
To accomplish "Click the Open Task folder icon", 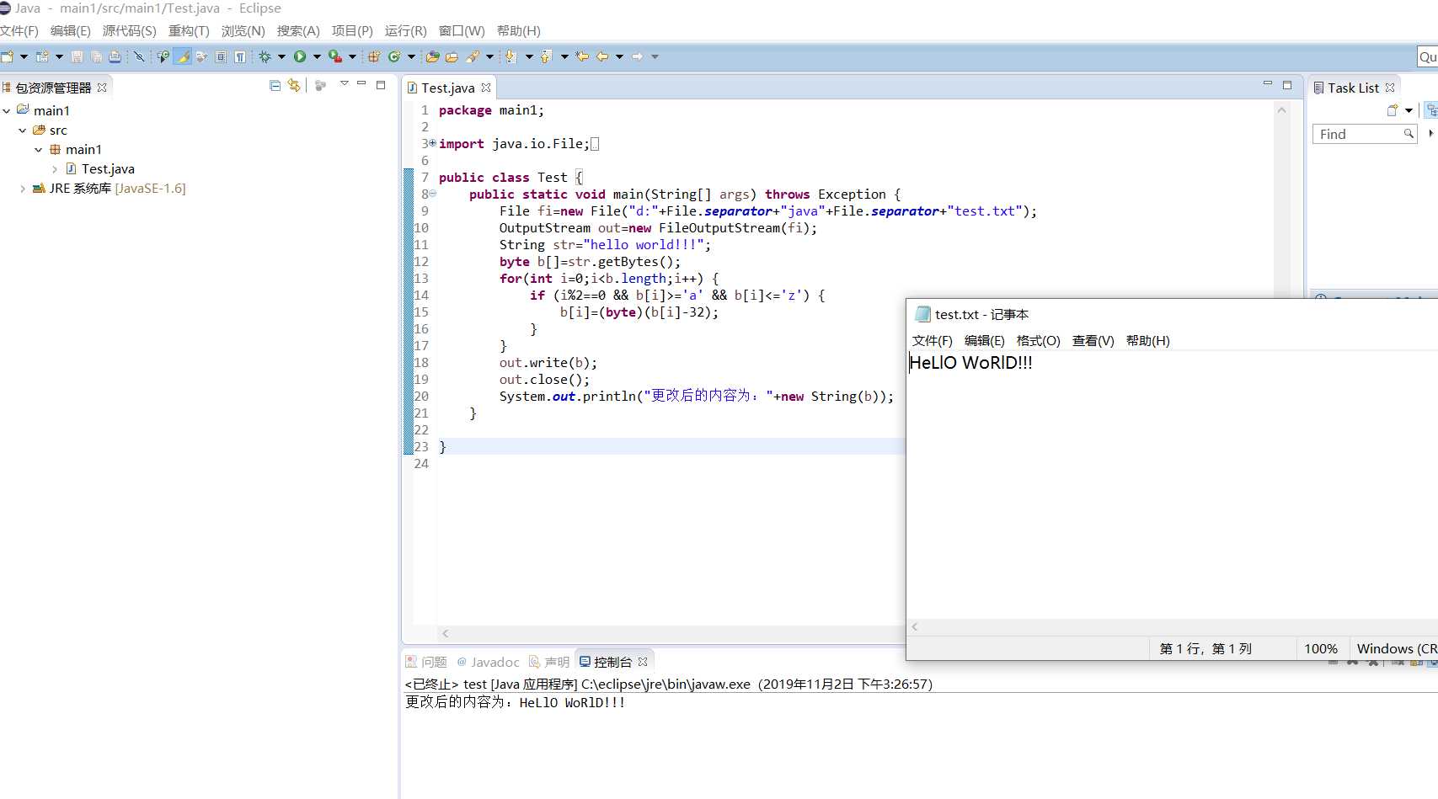I will 452,56.
